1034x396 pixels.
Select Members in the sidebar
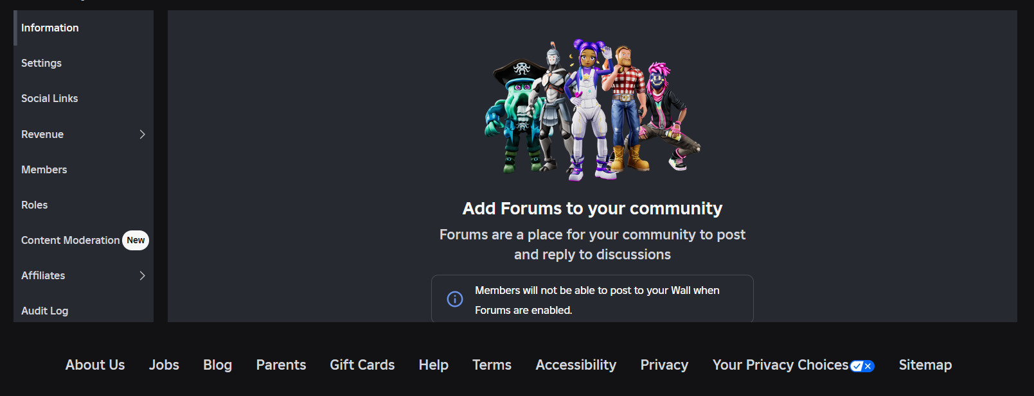tap(84, 169)
